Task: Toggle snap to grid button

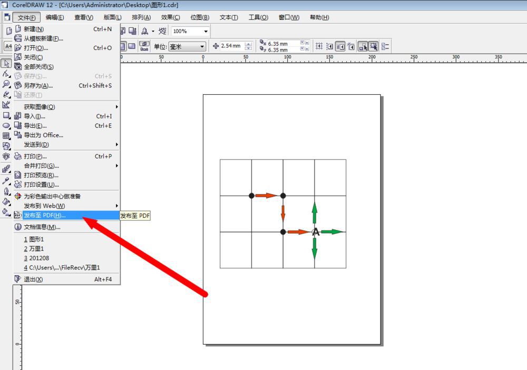Action: pyautogui.click(x=319, y=46)
